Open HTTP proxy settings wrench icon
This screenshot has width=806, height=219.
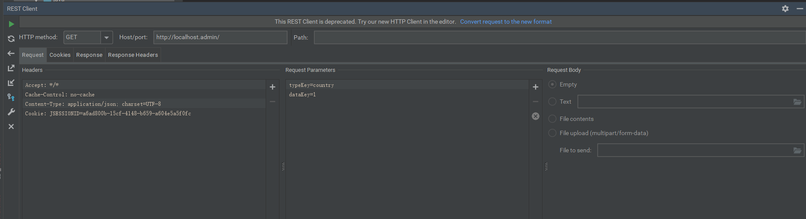click(x=11, y=112)
